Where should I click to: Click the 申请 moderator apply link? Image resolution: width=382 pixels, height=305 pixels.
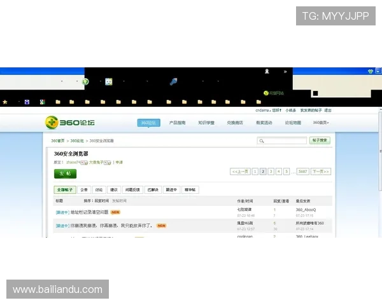point(119,162)
